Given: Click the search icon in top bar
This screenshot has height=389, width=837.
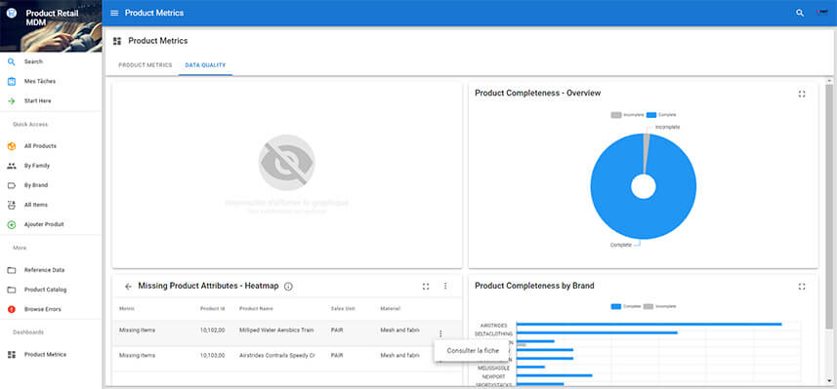Looking at the screenshot, I should coord(800,13).
